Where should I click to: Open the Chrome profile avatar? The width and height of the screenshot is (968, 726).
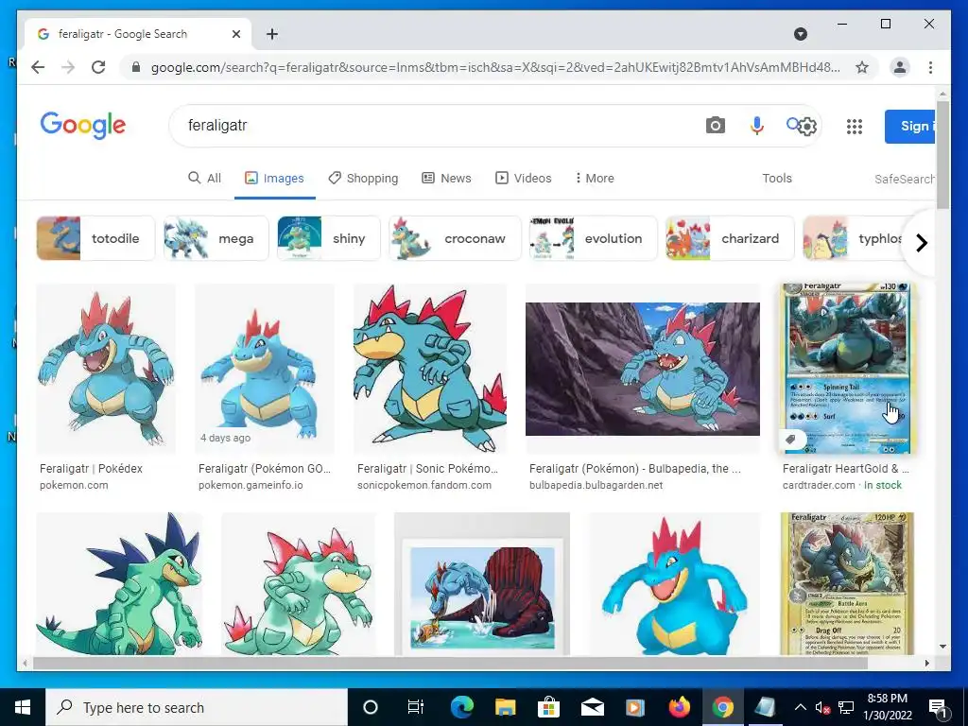(900, 67)
